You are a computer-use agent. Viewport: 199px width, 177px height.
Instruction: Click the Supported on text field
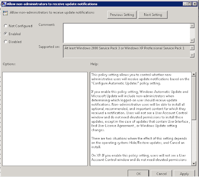tap(127, 52)
